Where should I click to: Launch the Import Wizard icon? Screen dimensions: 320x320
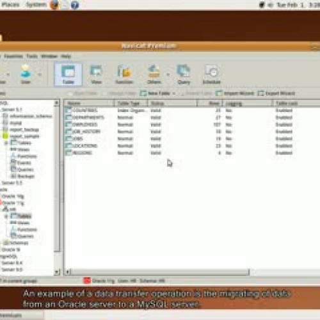[219, 93]
